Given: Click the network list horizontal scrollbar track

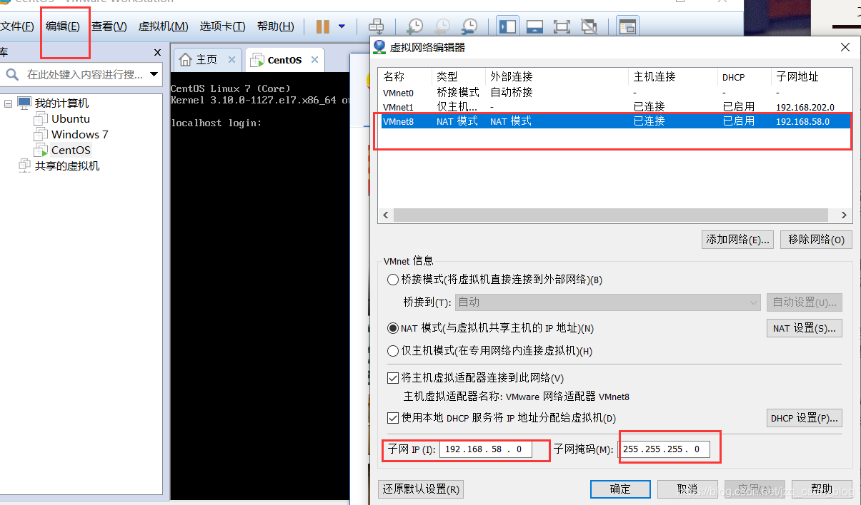Looking at the screenshot, I should coord(611,215).
